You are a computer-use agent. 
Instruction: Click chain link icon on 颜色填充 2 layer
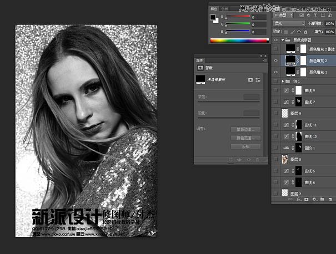click(x=298, y=60)
